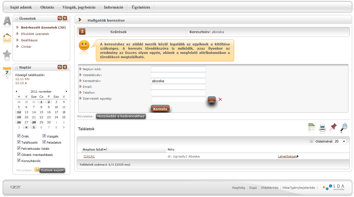This screenshot has height=197, width=354.
Task: Click the Hallgatók keresése arrow icon
Action: point(80,20)
